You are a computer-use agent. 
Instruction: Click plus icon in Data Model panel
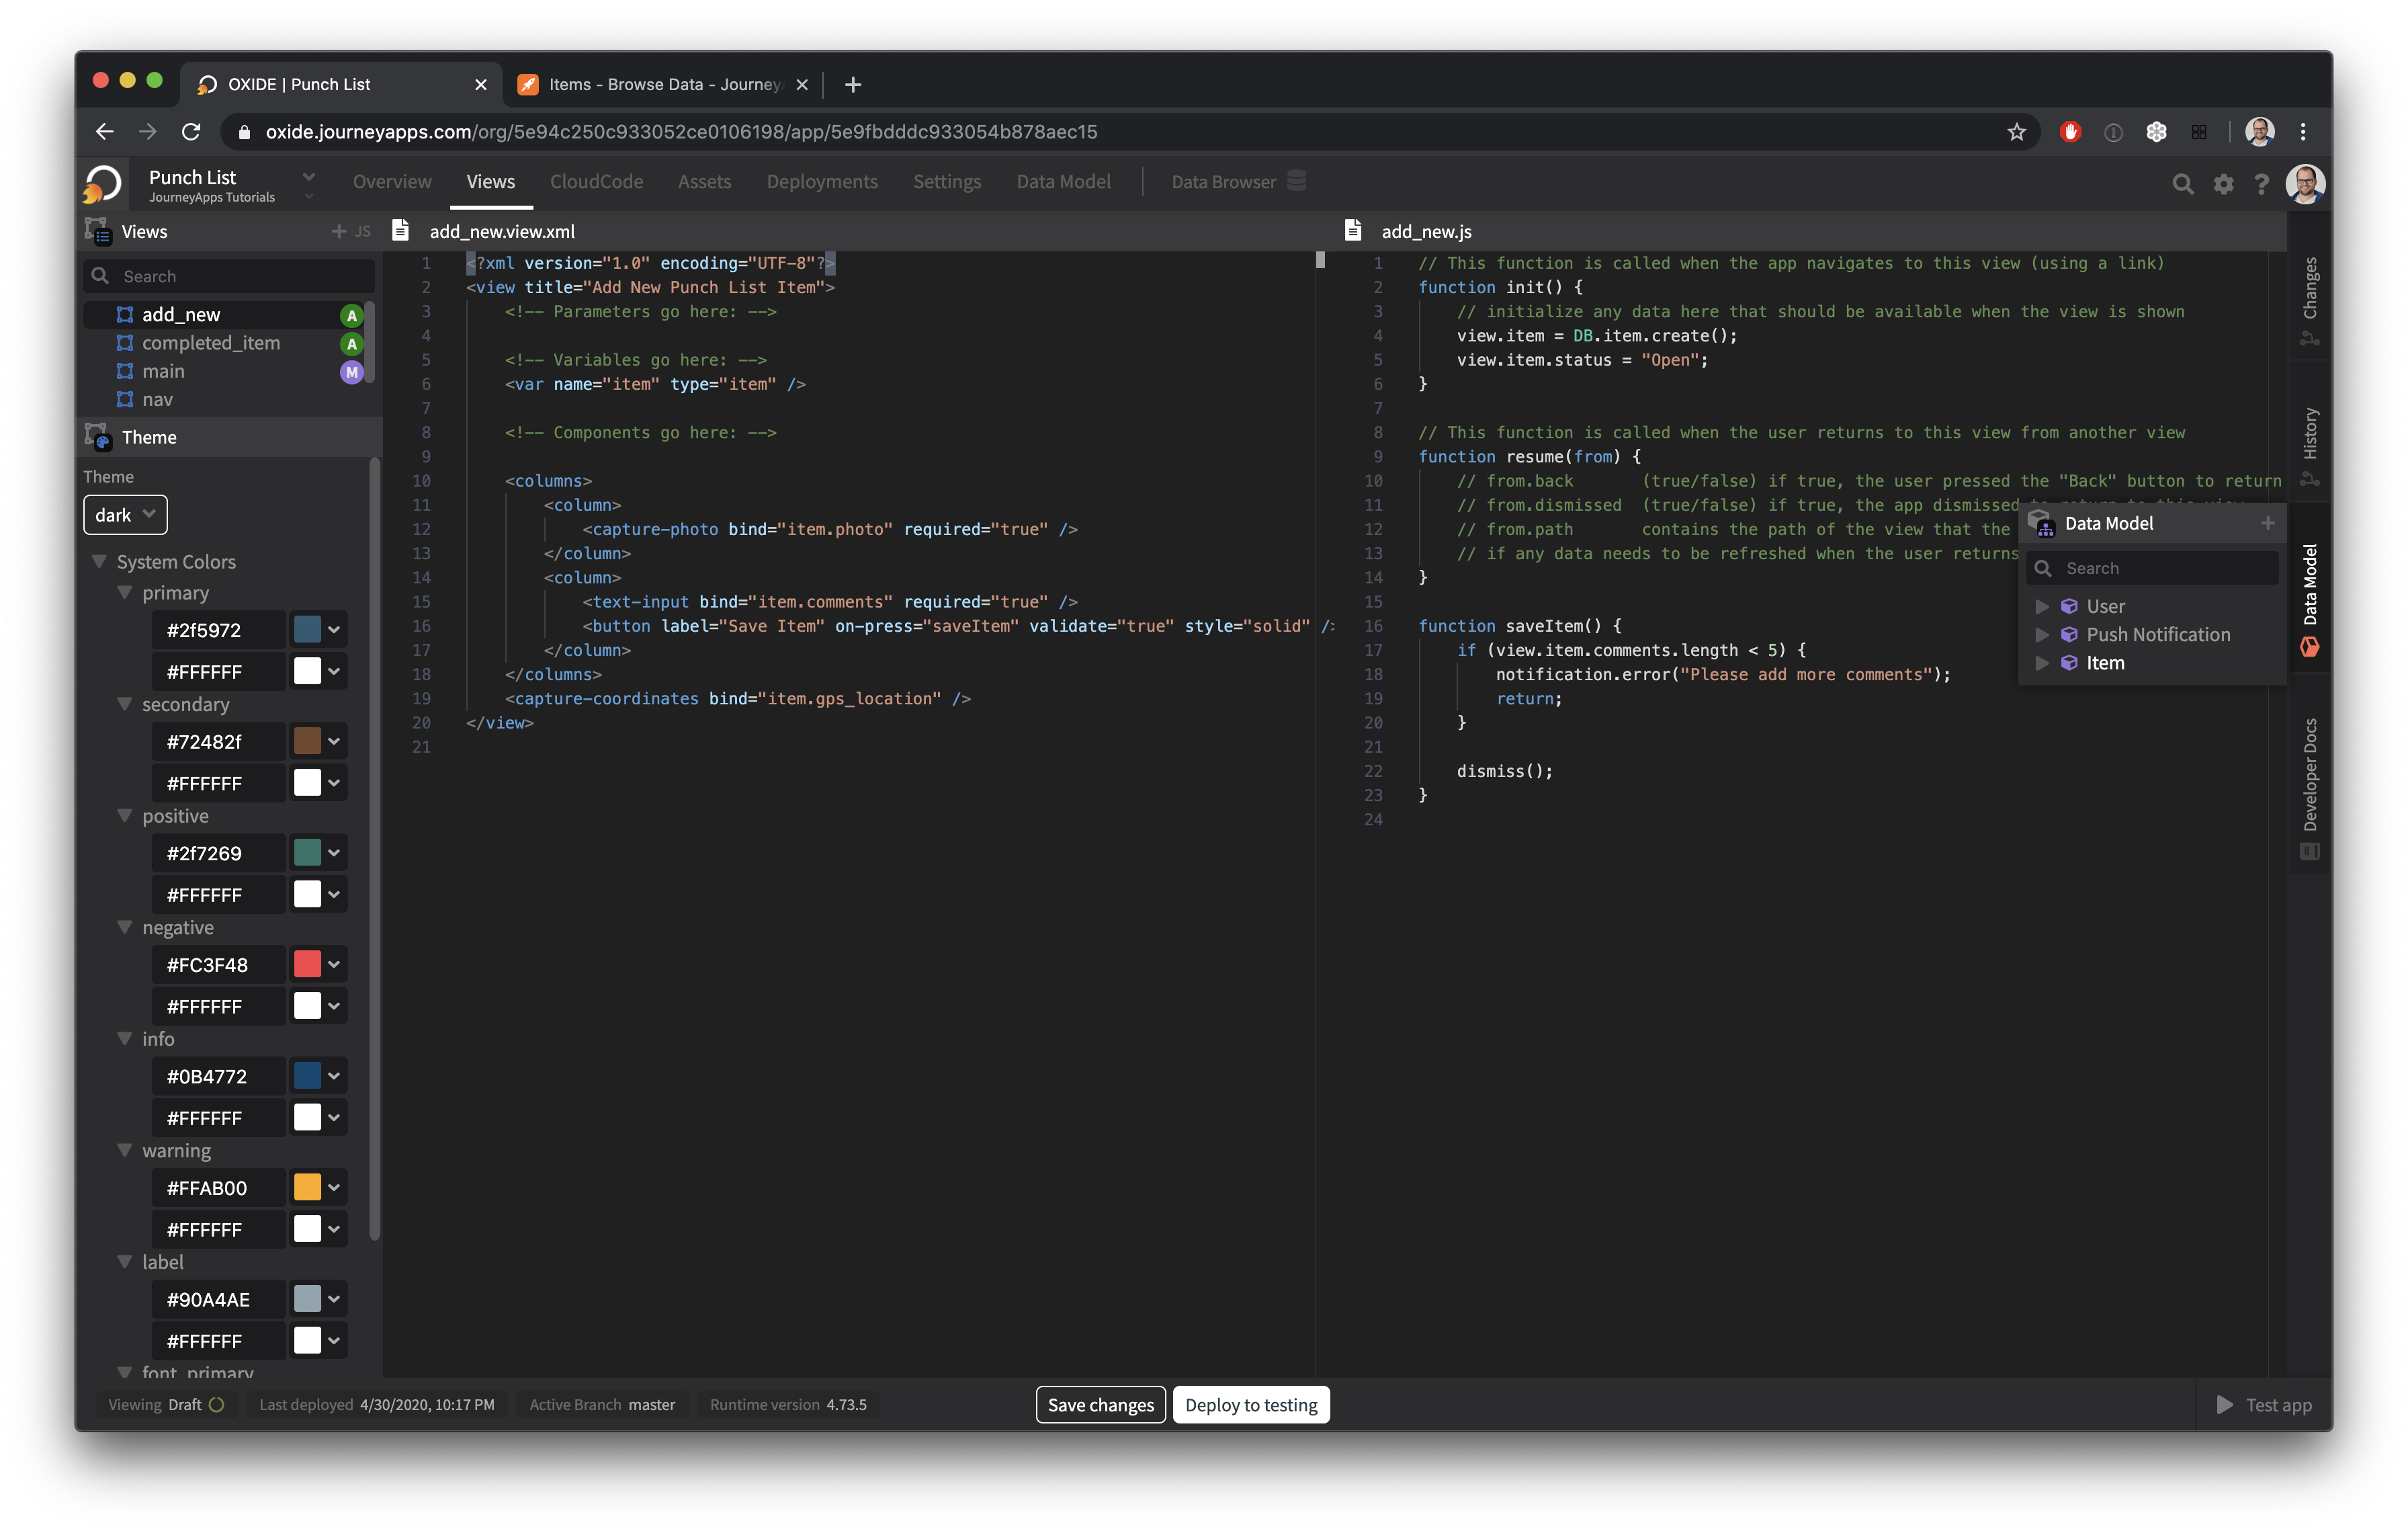[x=2267, y=523]
